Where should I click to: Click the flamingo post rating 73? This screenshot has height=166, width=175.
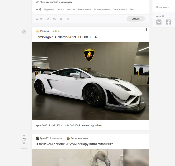pyautogui.click(x=24, y=139)
